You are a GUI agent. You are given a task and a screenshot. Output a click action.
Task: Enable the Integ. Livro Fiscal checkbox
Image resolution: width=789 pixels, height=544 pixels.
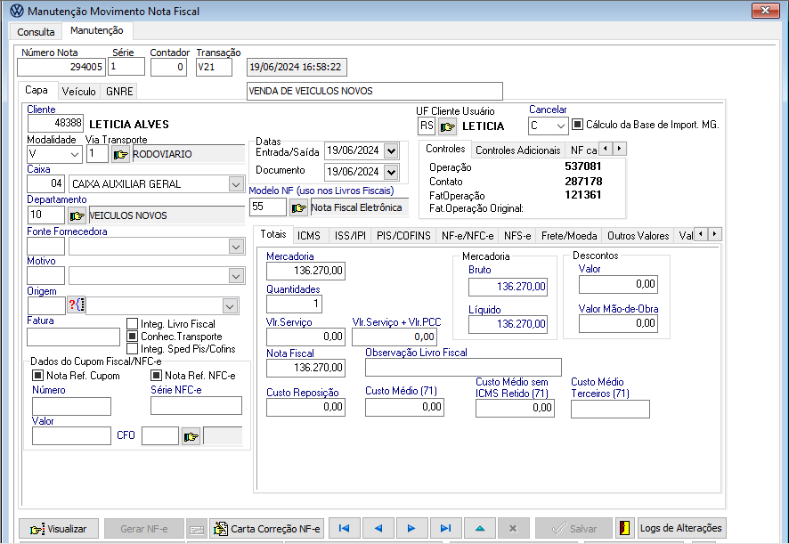click(133, 324)
